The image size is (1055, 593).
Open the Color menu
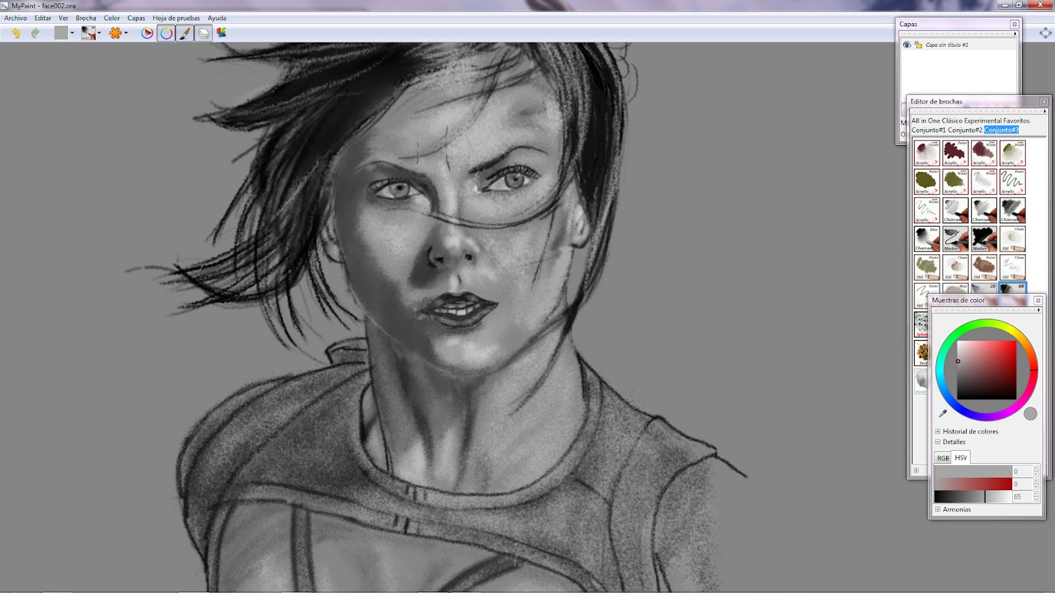tap(112, 18)
